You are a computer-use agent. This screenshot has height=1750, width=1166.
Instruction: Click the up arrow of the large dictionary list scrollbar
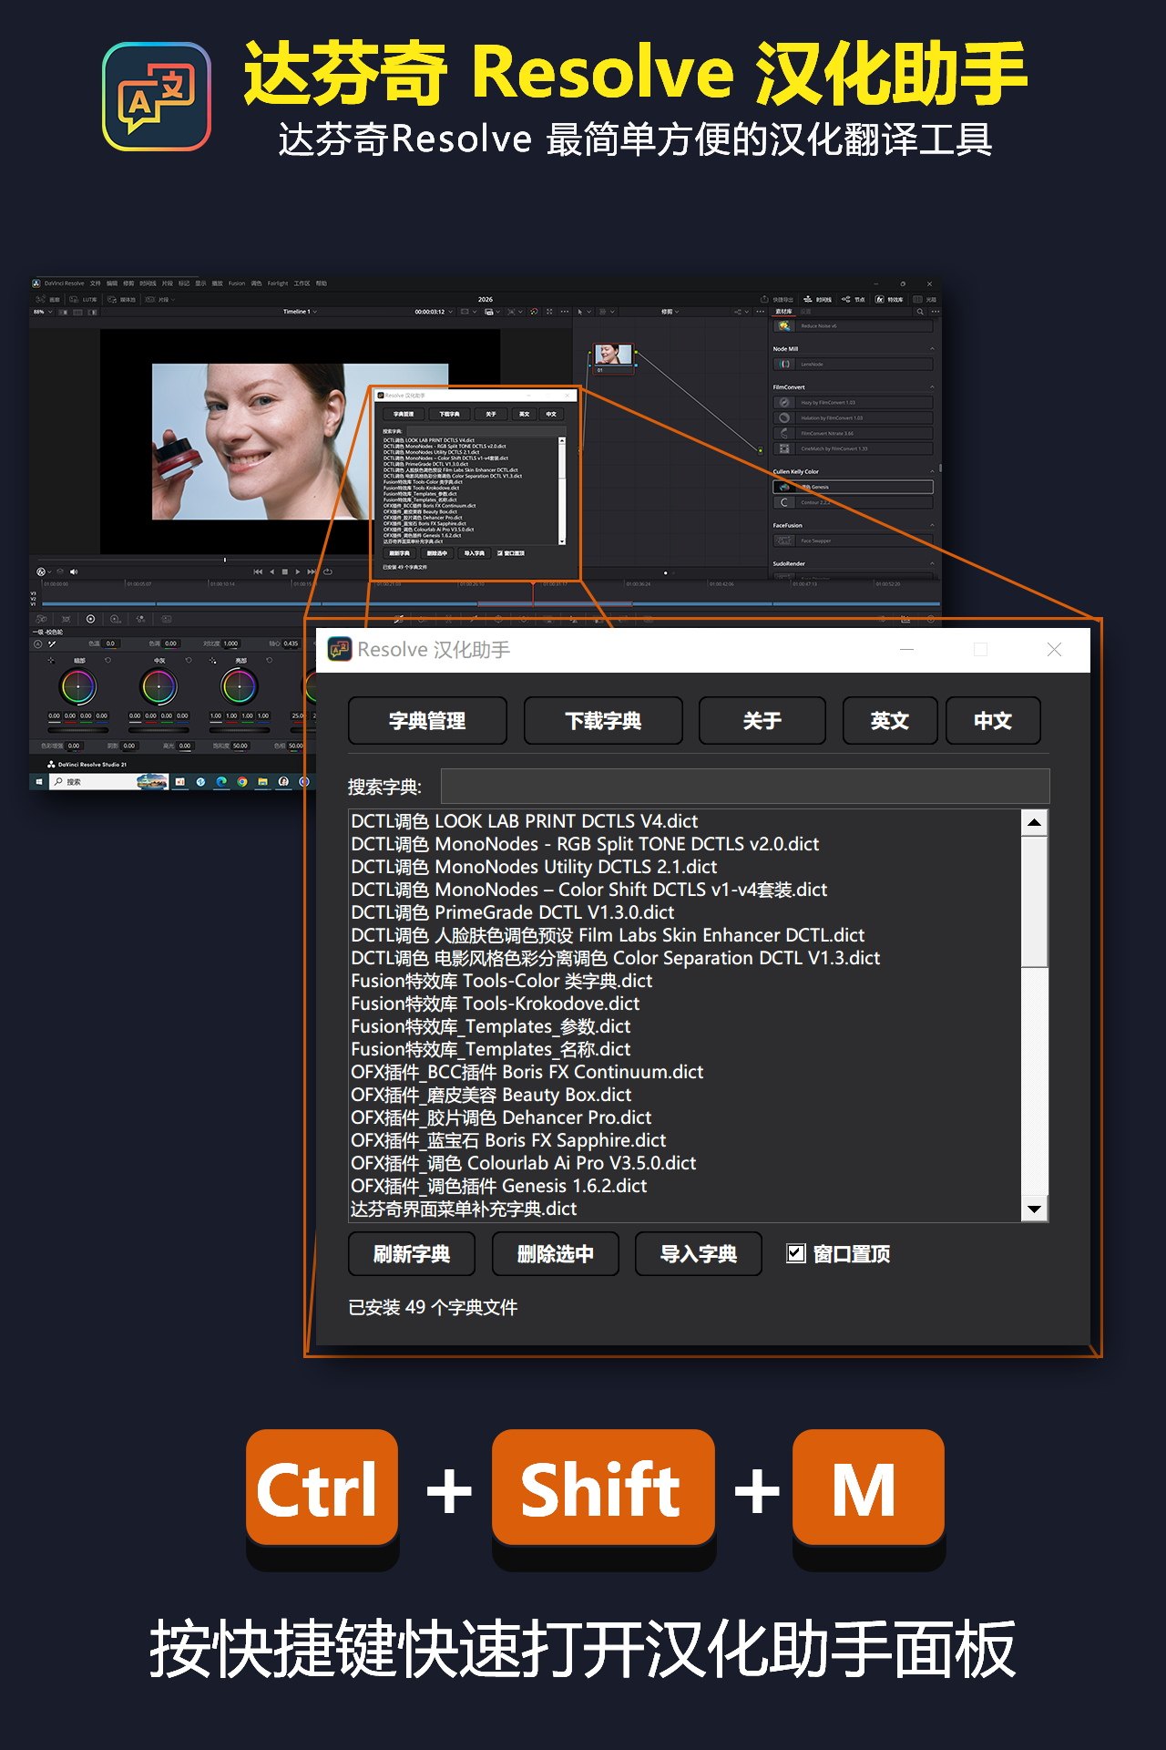pyautogui.click(x=1034, y=822)
